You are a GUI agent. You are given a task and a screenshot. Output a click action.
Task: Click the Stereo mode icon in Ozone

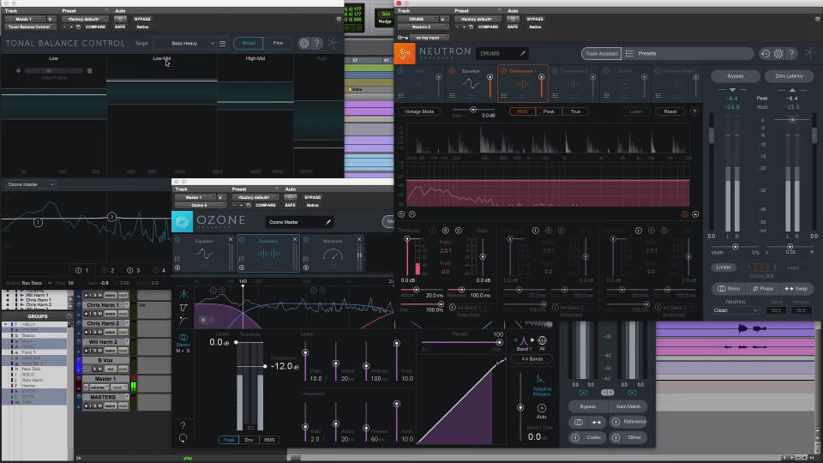point(183,338)
